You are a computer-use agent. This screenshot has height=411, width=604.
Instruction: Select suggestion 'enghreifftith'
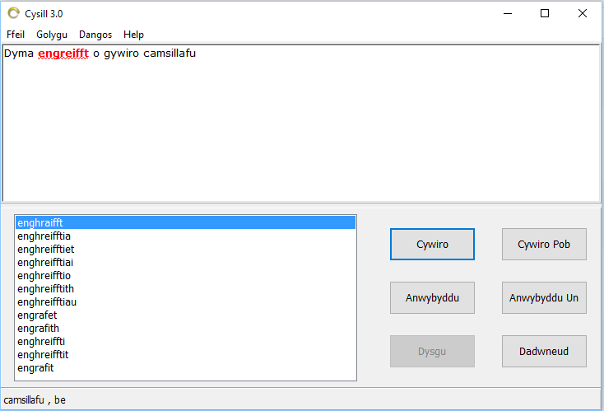pyautogui.click(x=185, y=288)
